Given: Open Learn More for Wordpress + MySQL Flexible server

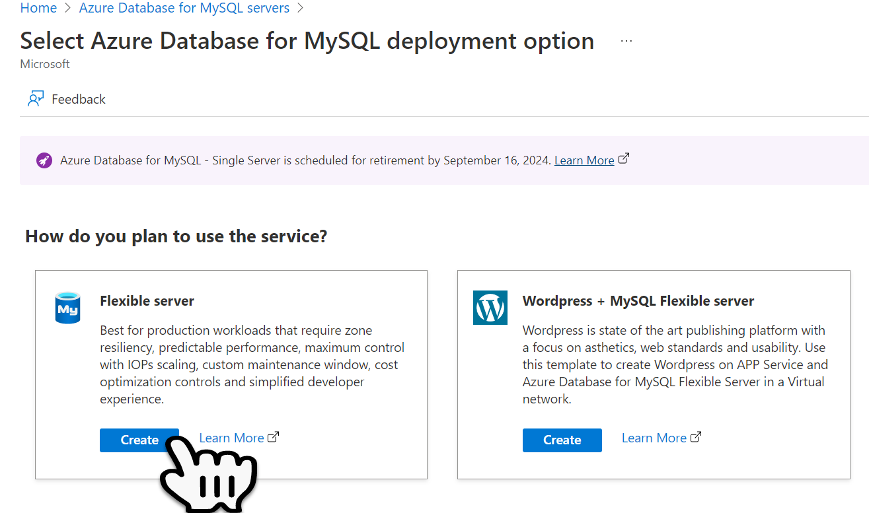Looking at the screenshot, I should [x=654, y=437].
